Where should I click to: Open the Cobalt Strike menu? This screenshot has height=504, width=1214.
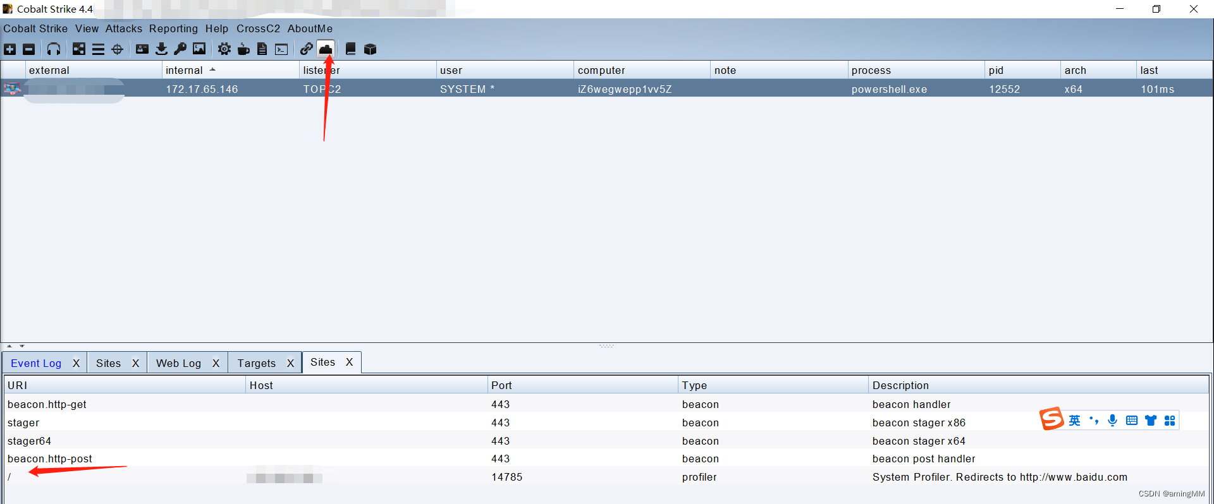(35, 28)
